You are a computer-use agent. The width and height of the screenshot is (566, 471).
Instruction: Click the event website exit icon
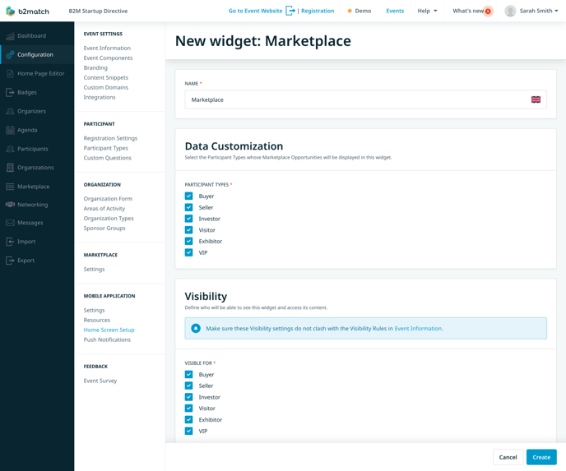click(x=290, y=11)
